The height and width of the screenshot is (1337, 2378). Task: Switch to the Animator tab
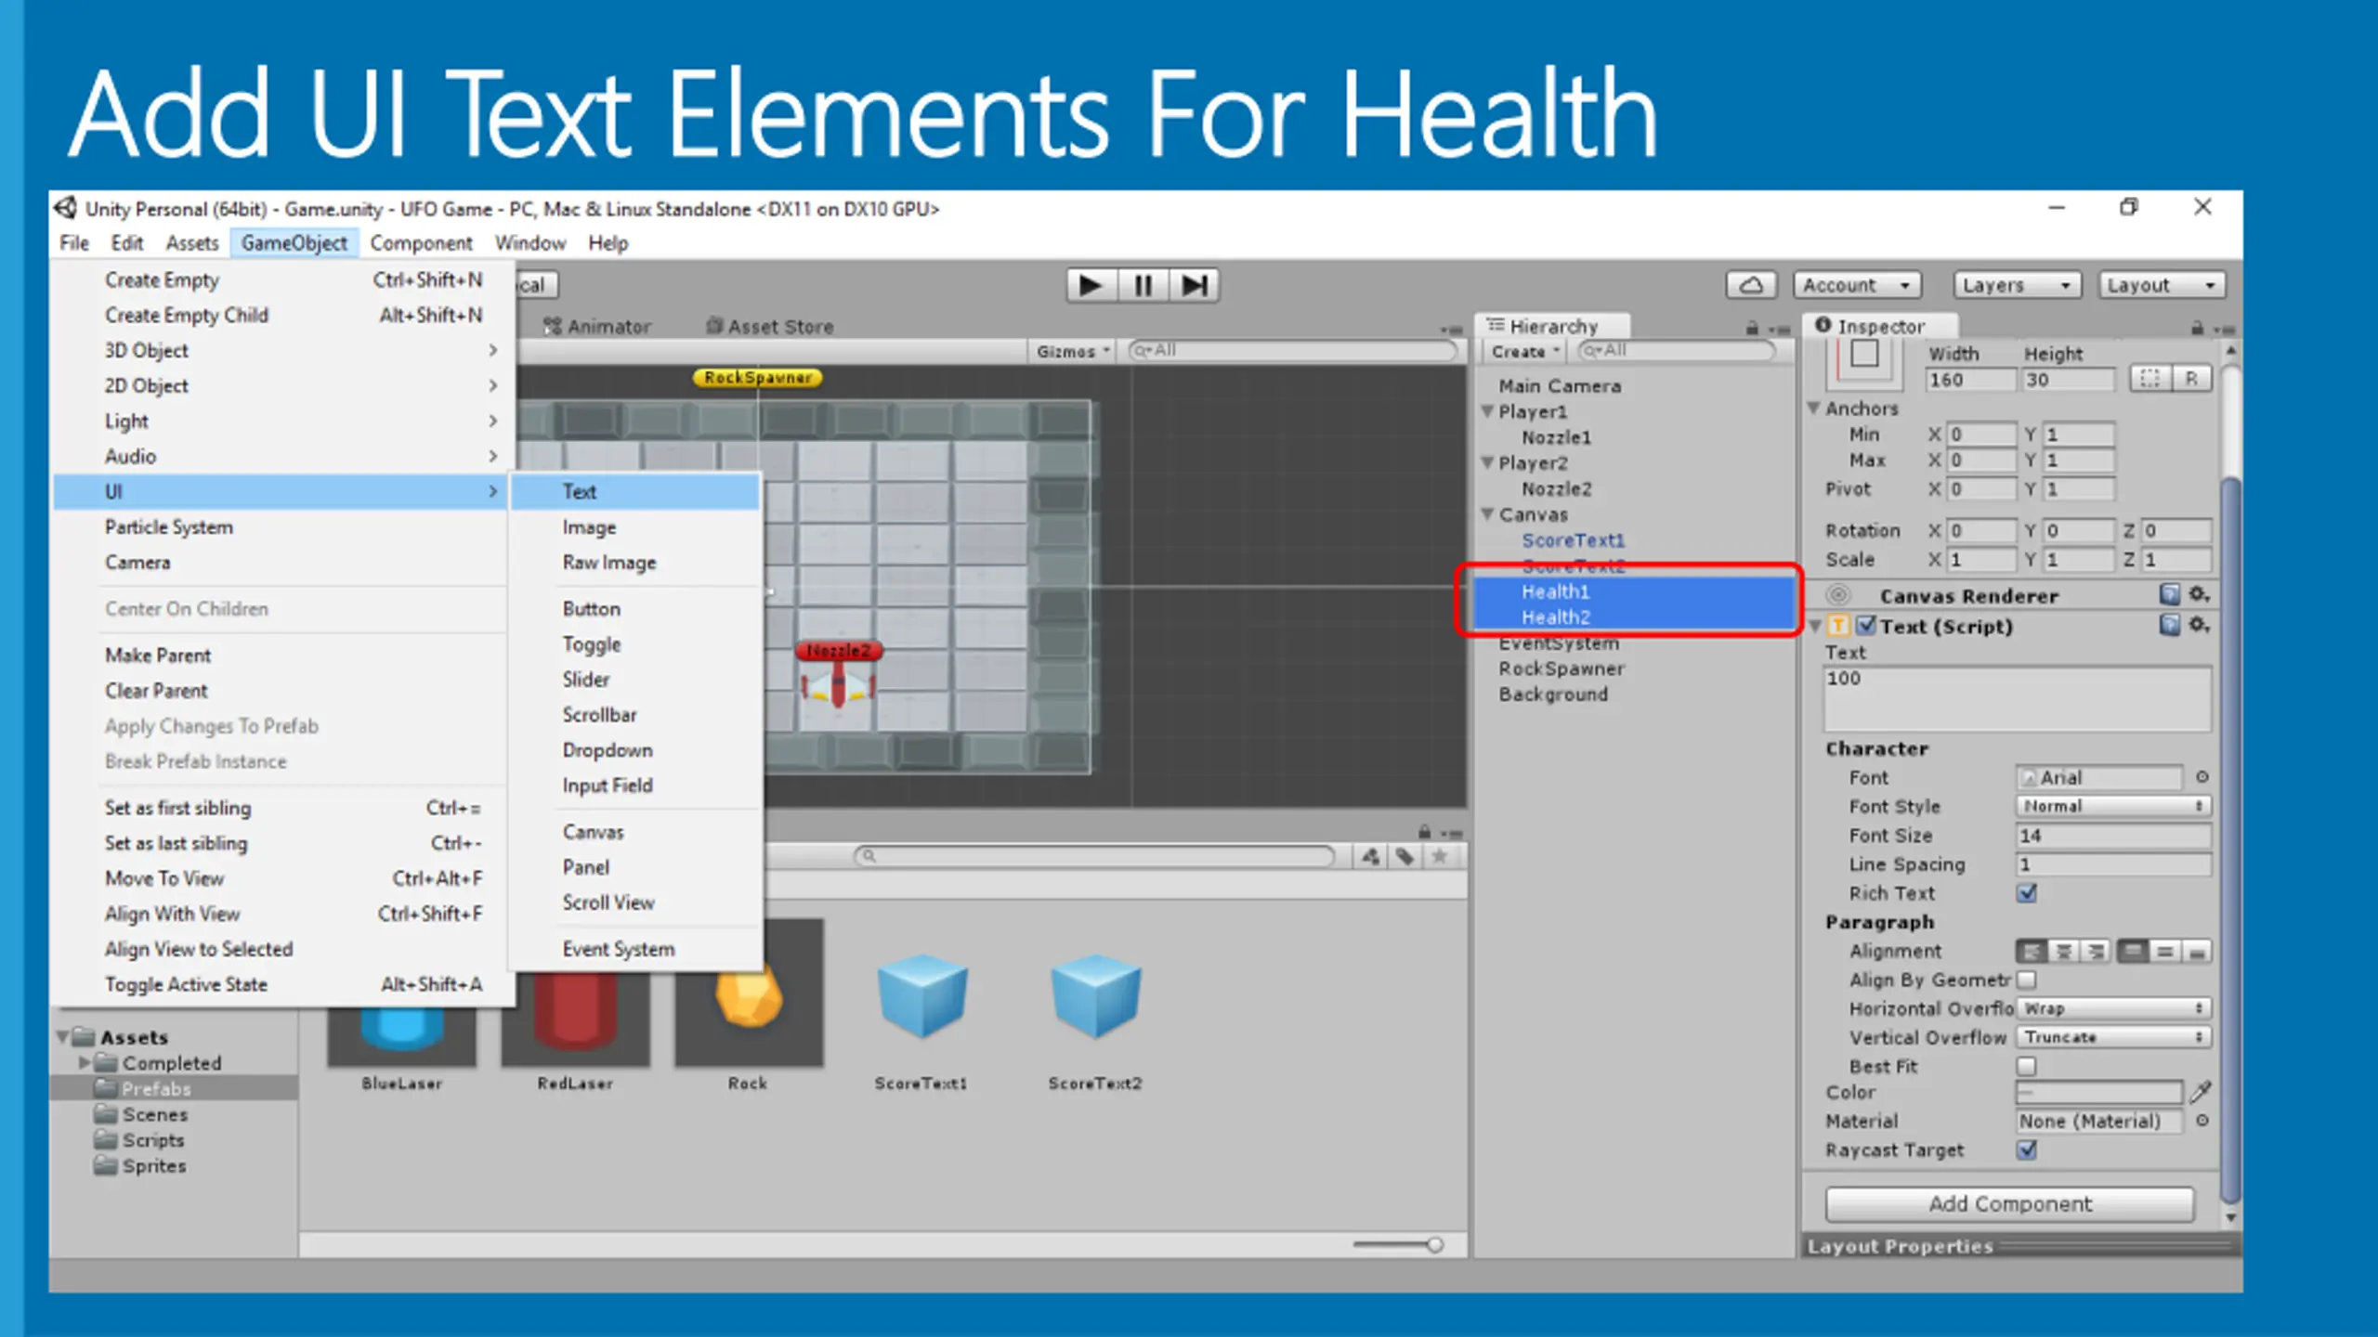(x=597, y=327)
